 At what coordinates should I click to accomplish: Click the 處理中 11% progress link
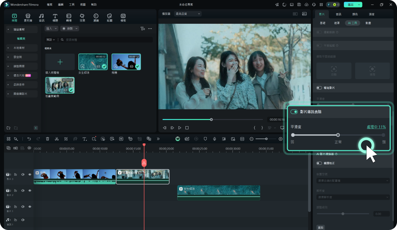click(376, 127)
